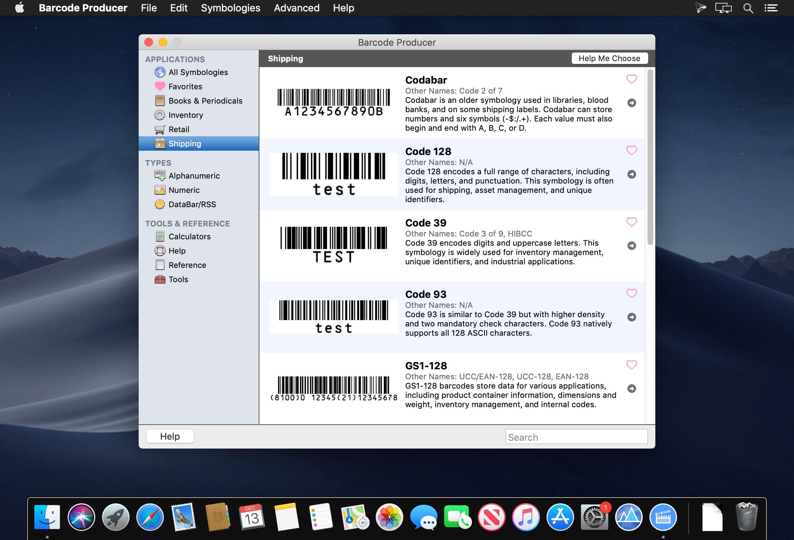Open Calendar from the Dock
Image resolution: width=794 pixels, height=540 pixels.
point(252,517)
